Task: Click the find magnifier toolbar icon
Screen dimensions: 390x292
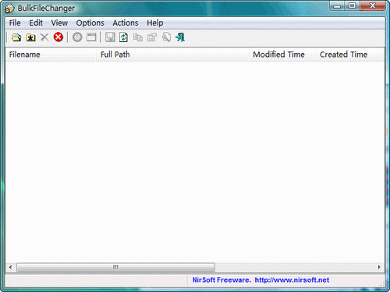Action: [166, 37]
